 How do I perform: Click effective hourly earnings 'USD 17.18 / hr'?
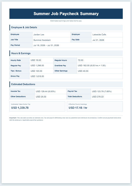coord(78,108)
